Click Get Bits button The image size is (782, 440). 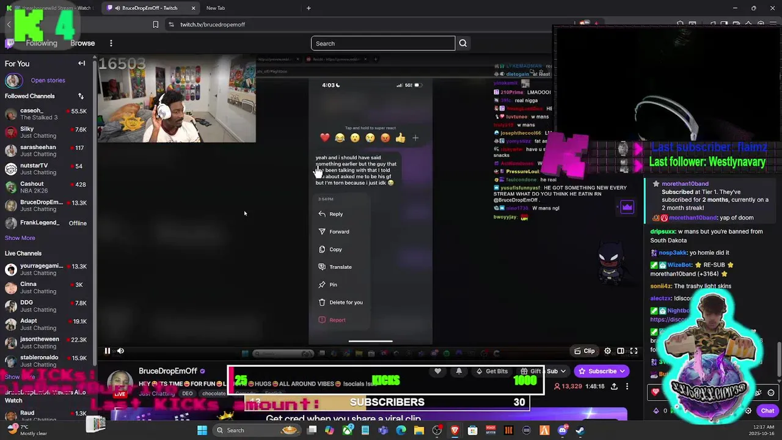point(492,371)
